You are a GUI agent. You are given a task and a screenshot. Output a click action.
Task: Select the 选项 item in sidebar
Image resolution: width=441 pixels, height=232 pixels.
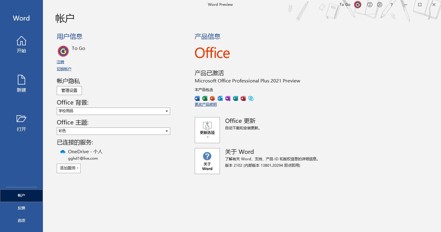21,221
